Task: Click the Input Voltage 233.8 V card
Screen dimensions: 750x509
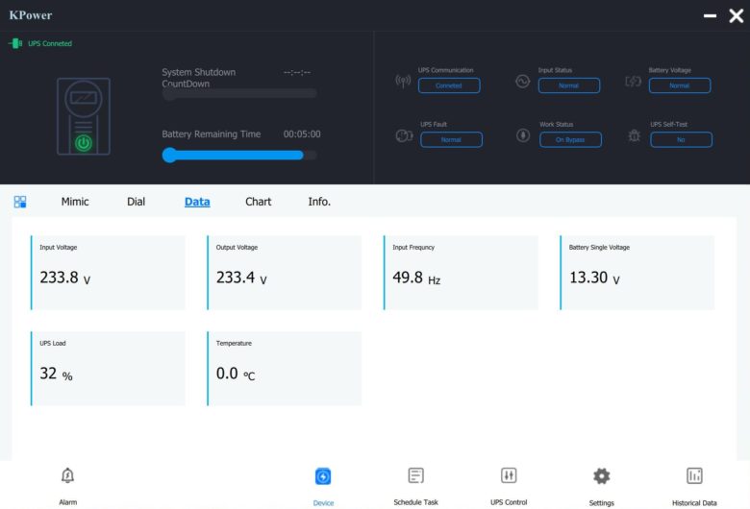Action: click(x=108, y=273)
